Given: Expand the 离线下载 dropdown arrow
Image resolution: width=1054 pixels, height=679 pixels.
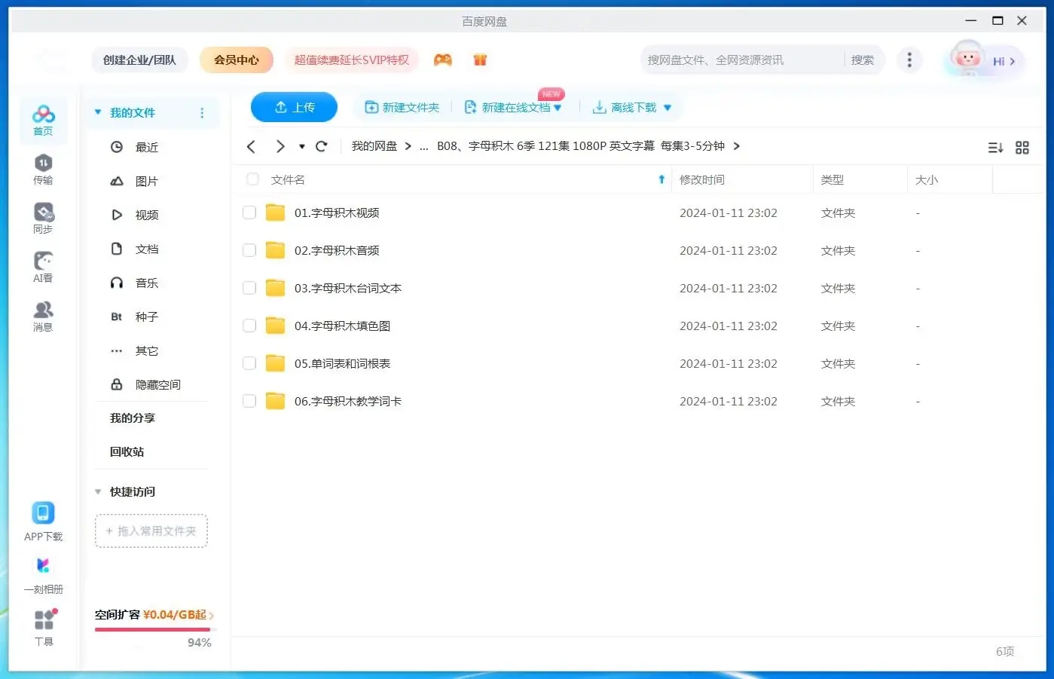Looking at the screenshot, I should [x=668, y=108].
